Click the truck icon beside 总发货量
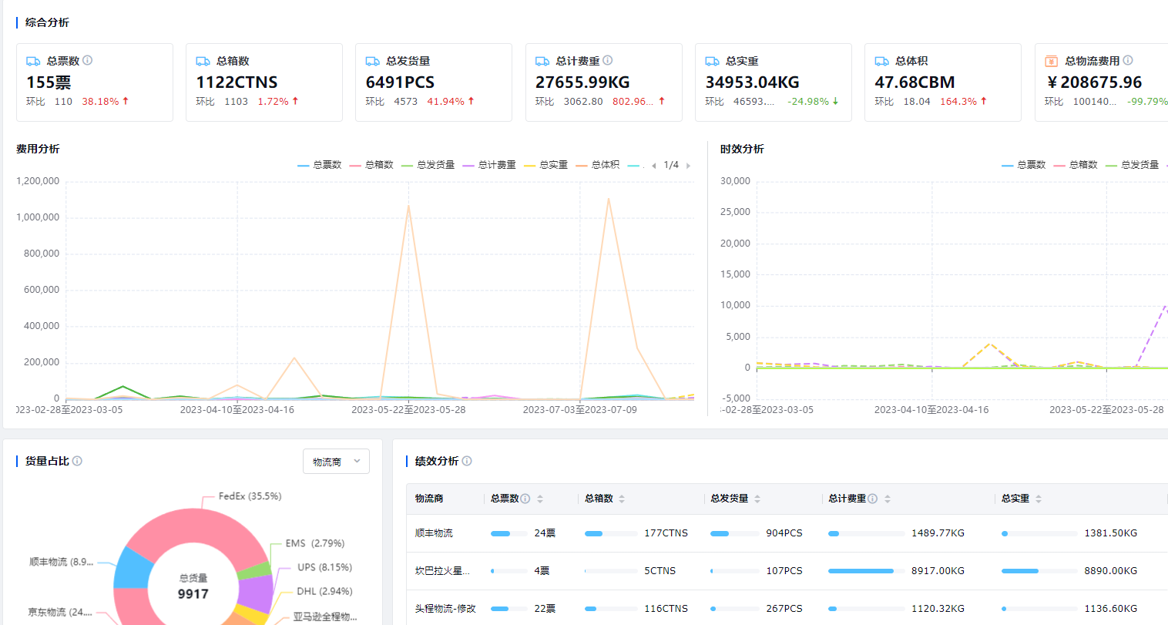The image size is (1168, 625). pos(372,61)
